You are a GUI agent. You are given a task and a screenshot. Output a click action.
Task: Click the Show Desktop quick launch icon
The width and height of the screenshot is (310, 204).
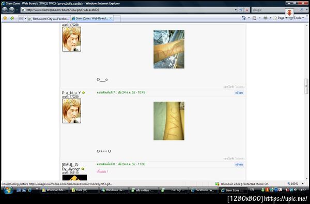tap(19, 190)
